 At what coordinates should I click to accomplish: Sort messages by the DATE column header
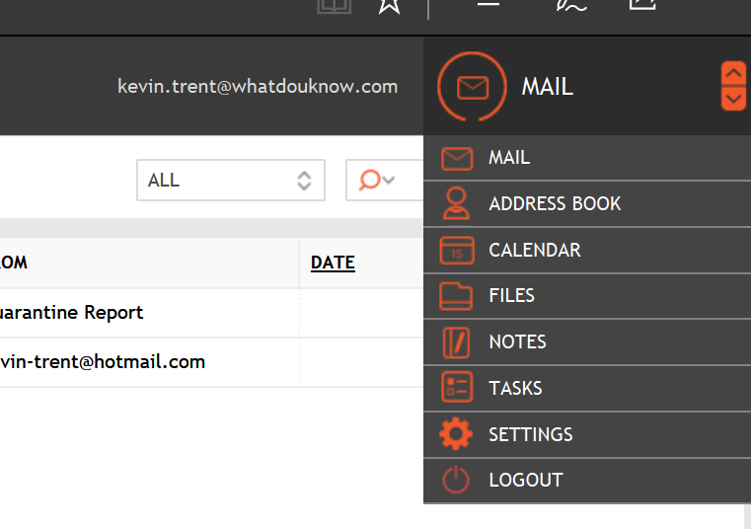click(x=333, y=263)
